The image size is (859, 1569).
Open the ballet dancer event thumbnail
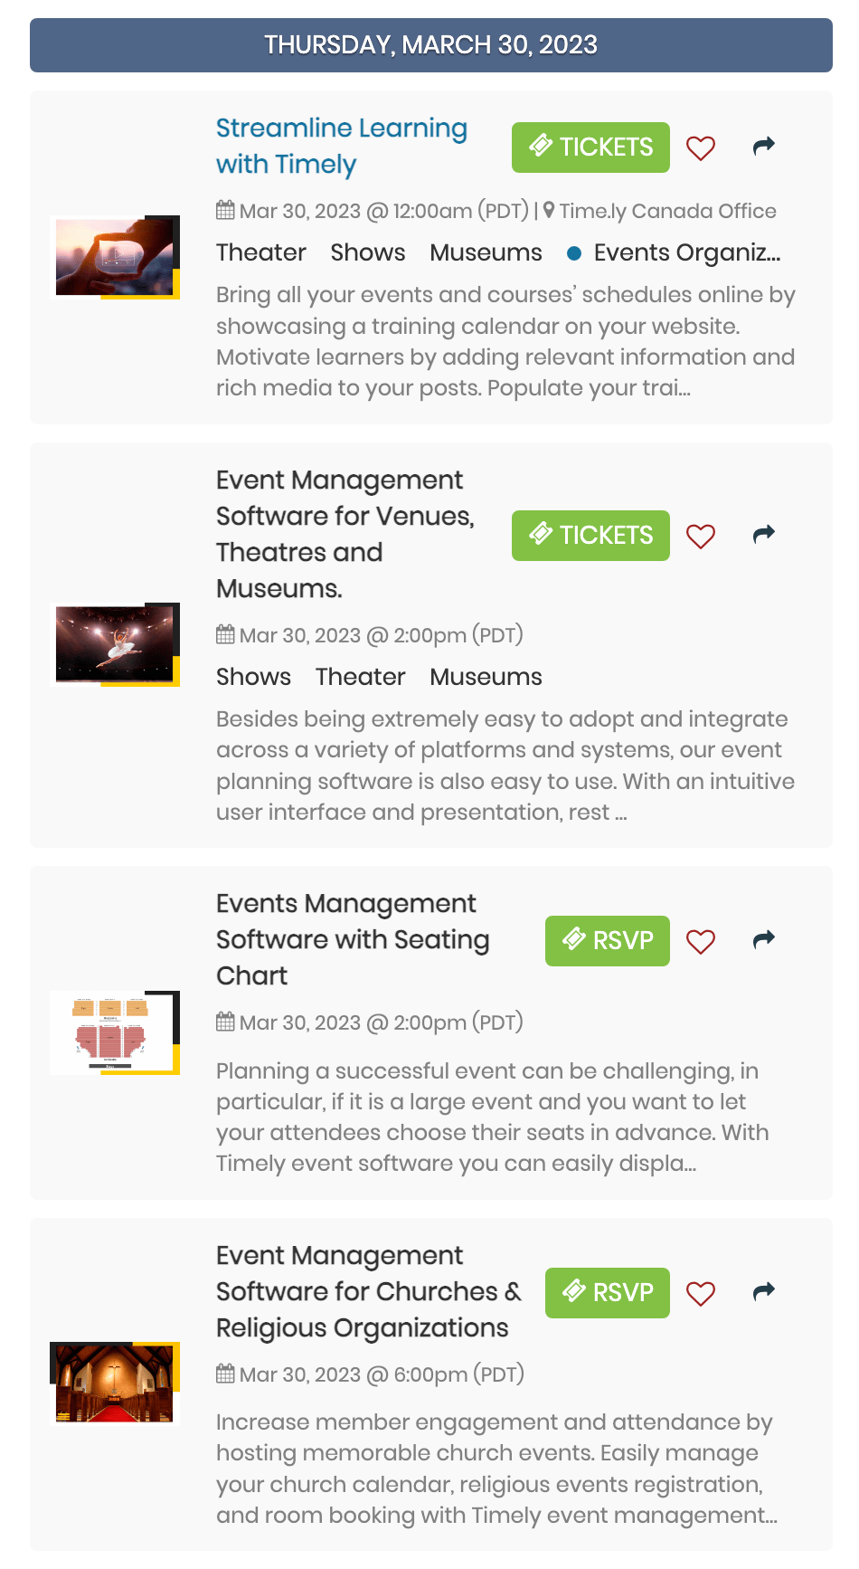pyautogui.click(x=115, y=644)
